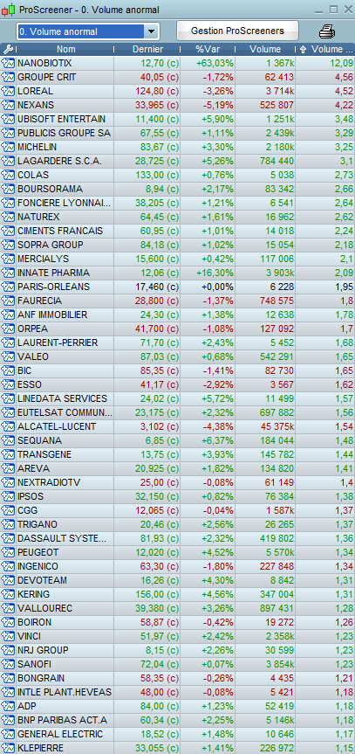Select the VINCI name cell

coord(65,636)
